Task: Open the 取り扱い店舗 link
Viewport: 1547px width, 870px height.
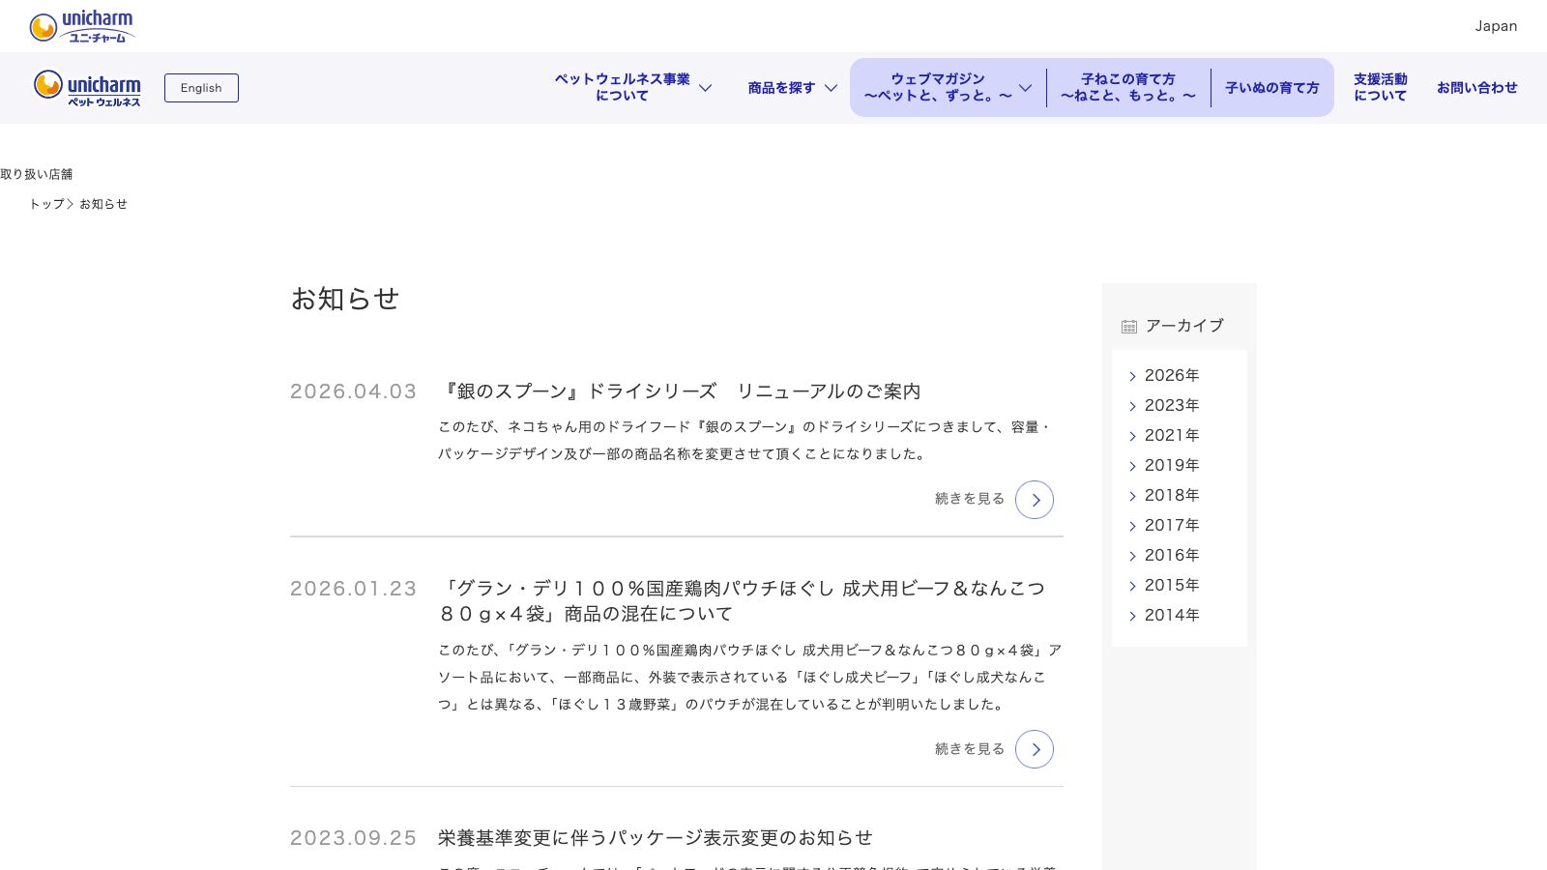Action: (x=37, y=174)
